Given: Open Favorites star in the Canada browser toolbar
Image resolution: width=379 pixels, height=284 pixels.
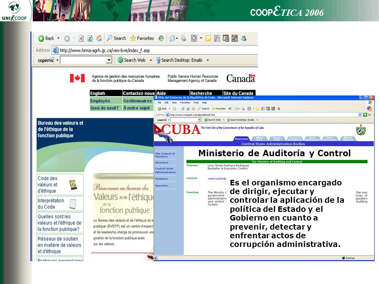Looking at the screenshot, I should tap(142, 38).
